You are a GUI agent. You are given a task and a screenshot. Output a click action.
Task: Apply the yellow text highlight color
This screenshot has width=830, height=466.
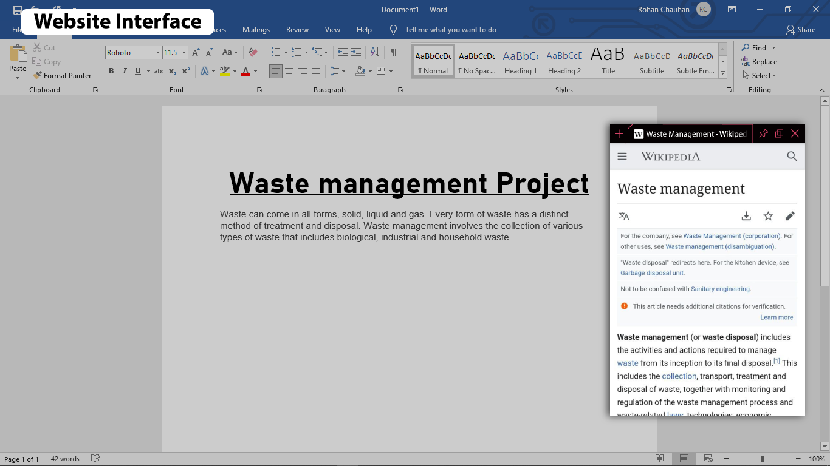tap(225, 72)
